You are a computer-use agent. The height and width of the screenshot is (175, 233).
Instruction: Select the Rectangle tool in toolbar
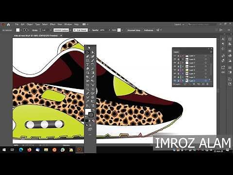[x=87, y=60]
